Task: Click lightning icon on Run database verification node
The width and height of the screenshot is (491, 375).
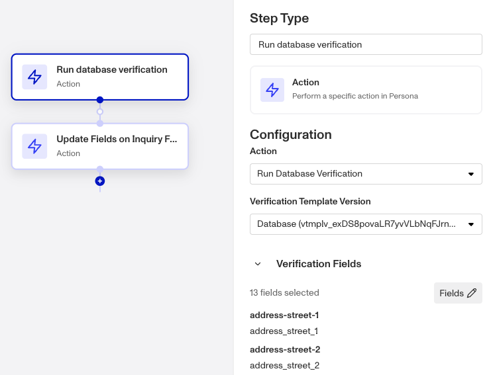Action: [x=34, y=77]
